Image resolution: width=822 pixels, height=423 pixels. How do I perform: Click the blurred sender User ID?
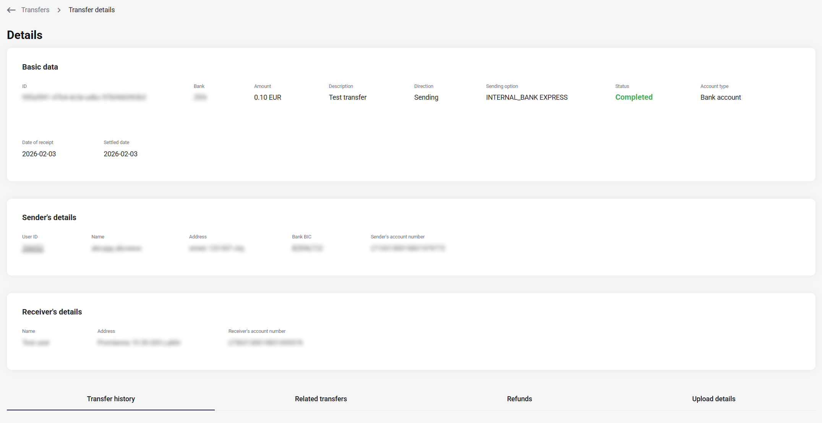[x=33, y=249]
